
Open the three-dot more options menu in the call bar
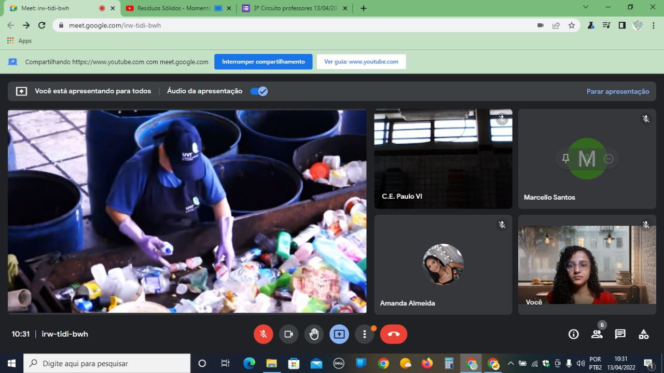point(365,334)
